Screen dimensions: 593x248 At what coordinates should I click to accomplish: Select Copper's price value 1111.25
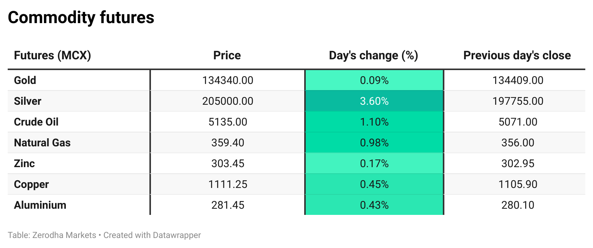(228, 184)
